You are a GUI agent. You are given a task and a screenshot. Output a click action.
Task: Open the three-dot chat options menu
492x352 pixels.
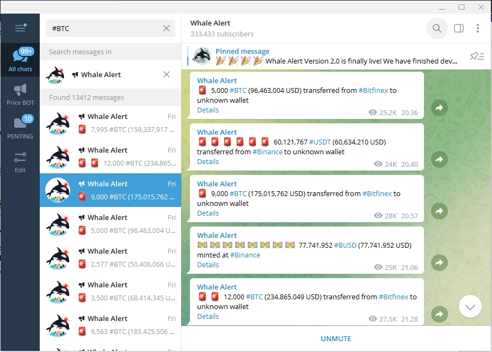coord(477,28)
